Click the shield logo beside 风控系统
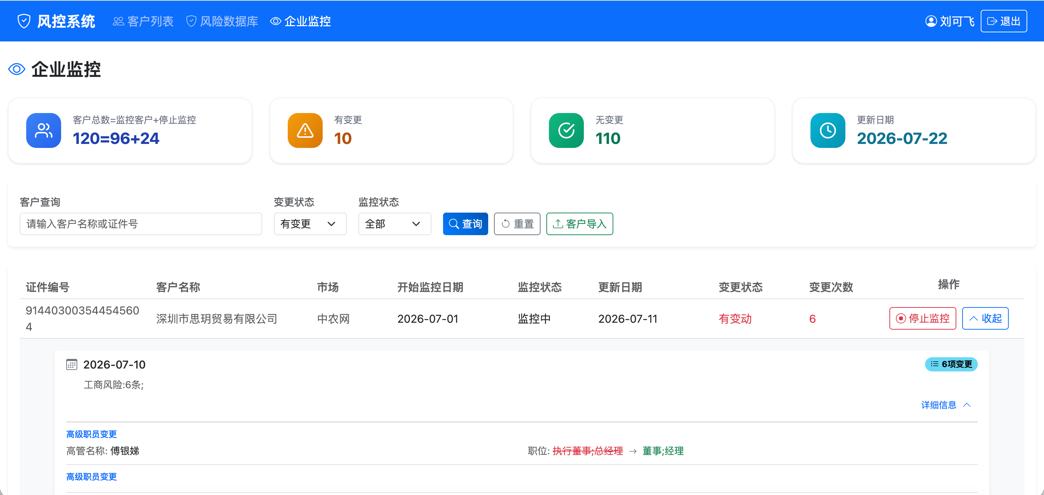This screenshot has width=1044, height=495. point(24,21)
